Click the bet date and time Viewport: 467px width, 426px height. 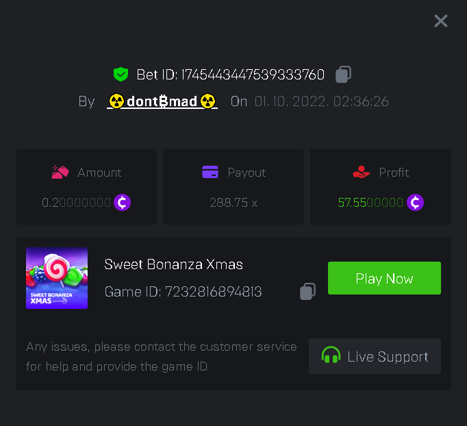(322, 102)
